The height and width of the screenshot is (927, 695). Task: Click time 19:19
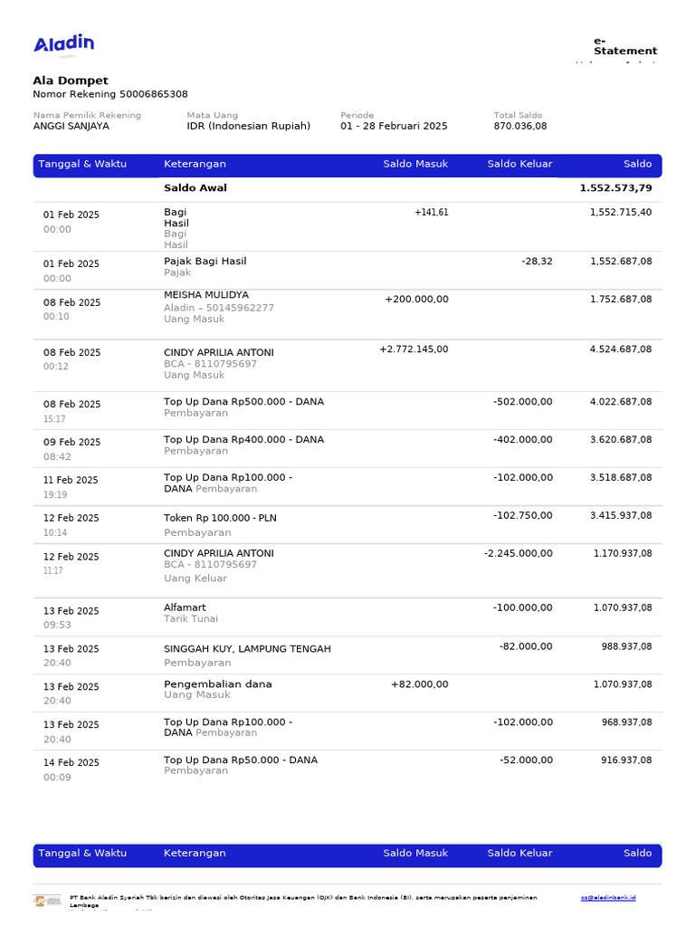[x=55, y=495]
